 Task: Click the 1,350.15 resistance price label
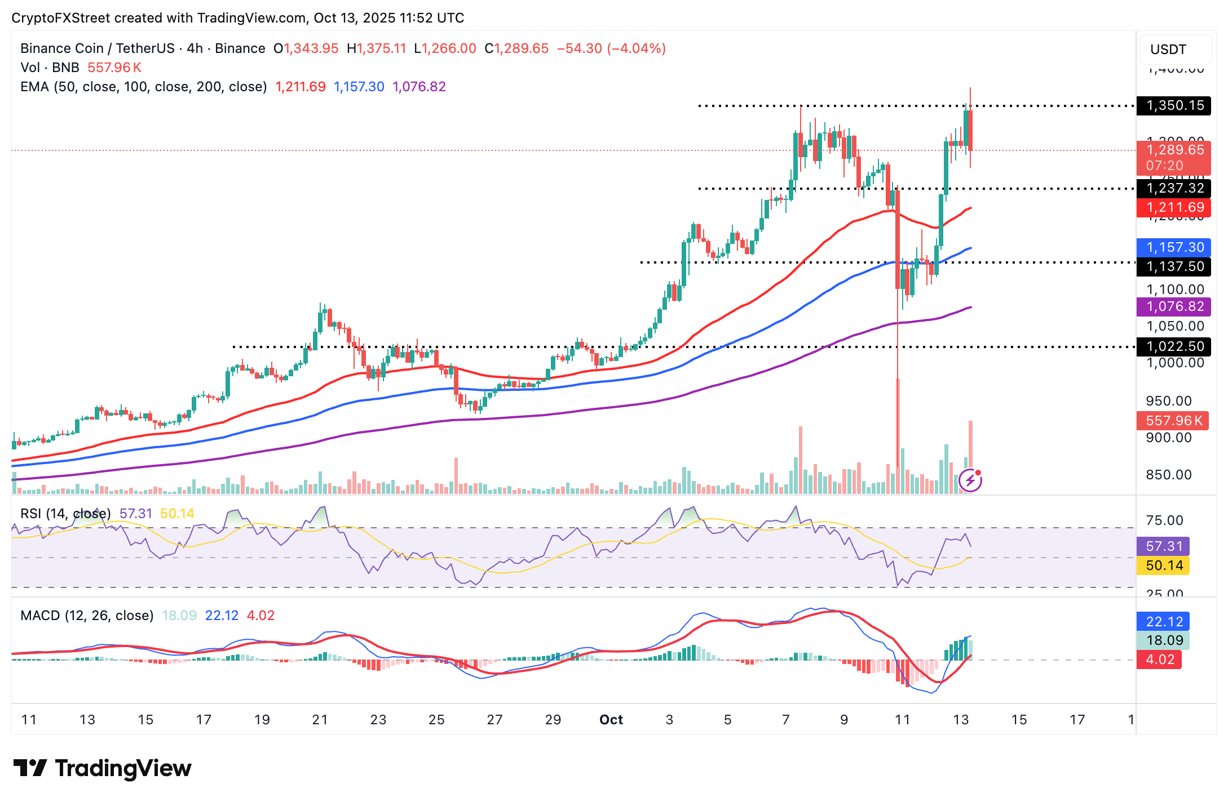point(1173,105)
